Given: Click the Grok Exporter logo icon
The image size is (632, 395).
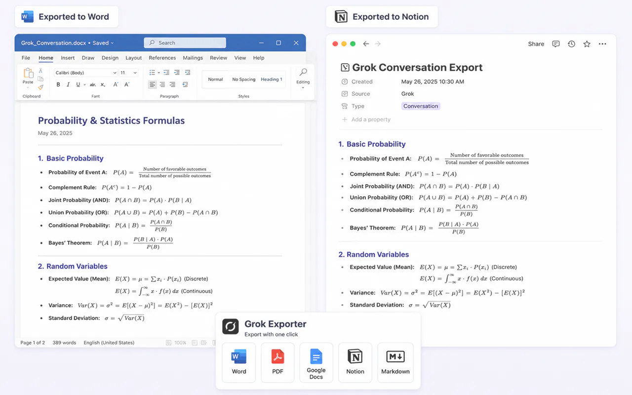Looking at the screenshot, I should [x=230, y=327].
